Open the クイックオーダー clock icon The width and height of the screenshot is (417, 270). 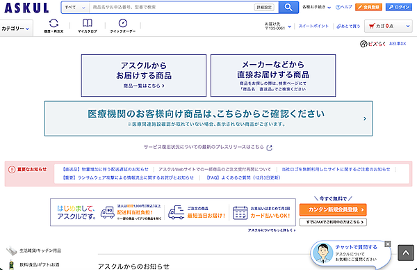pyautogui.click(x=122, y=23)
